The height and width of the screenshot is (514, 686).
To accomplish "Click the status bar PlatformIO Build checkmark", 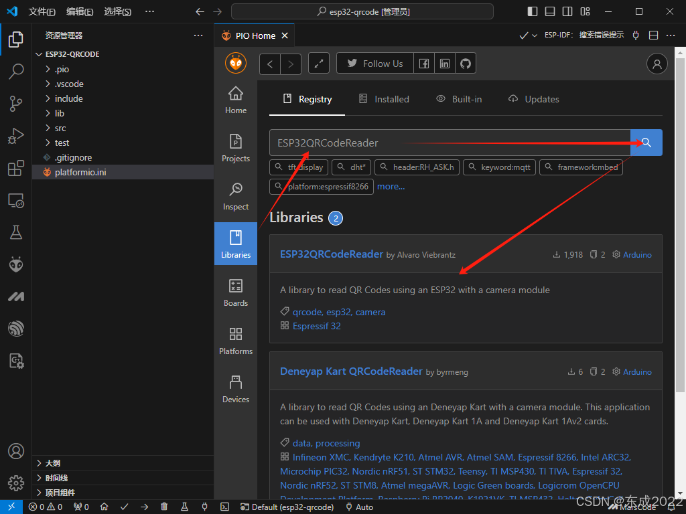I will 124,507.
